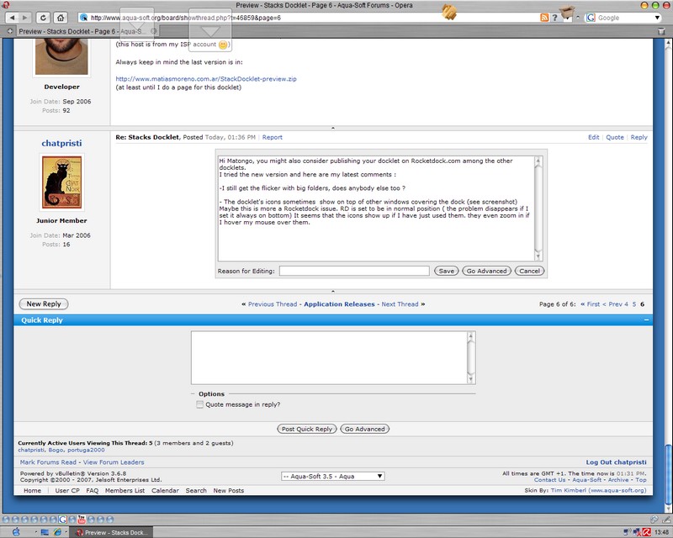Image resolution: width=673 pixels, height=538 pixels.
Task: Switch to Preview - Stacks Dock taskbar item
Action: click(112, 532)
